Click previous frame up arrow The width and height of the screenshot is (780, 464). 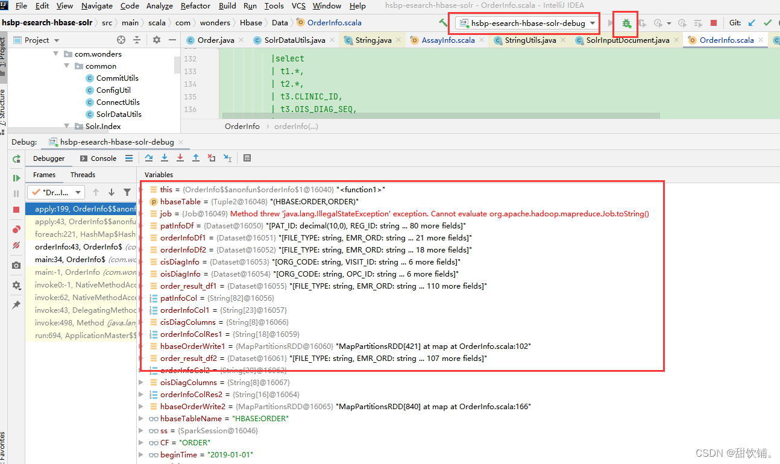[95, 192]
